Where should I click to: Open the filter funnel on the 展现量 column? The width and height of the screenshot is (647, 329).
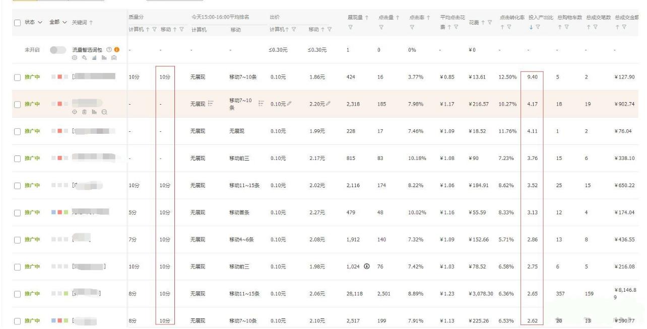point(351,27)
